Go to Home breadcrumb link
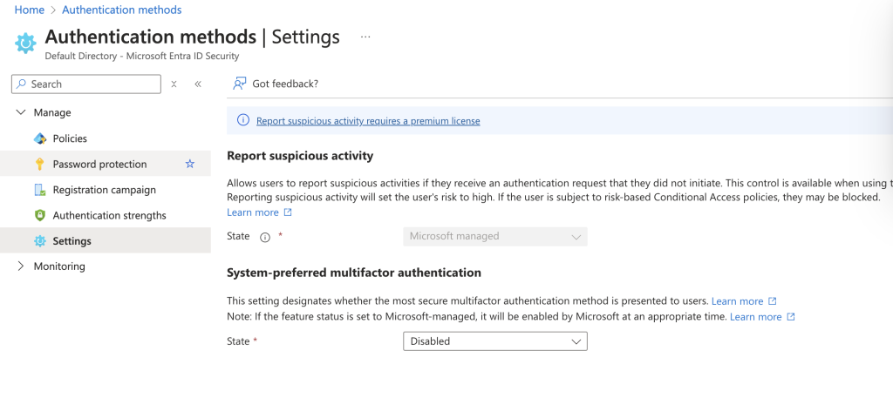The image size is (893, 418). click(30, 10)
